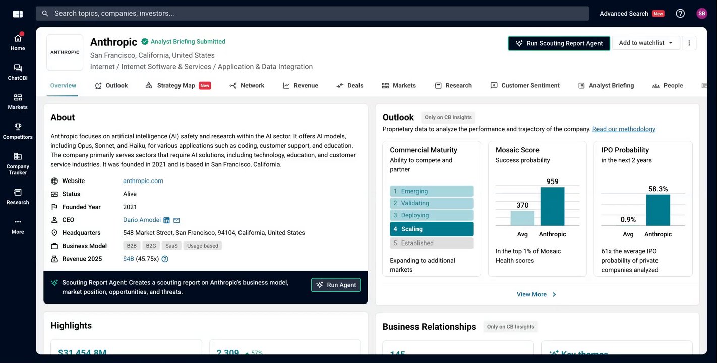The image size is (717, 363).
Task: Open the SB user avatar
Action: click(702, 14)
